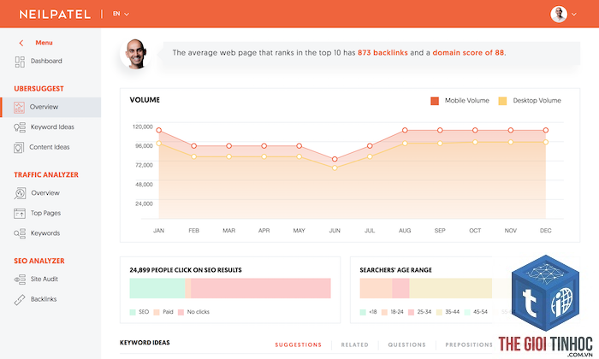Follow the domain score of 88 link
599x359 pixels.
[x=468, y=53]
